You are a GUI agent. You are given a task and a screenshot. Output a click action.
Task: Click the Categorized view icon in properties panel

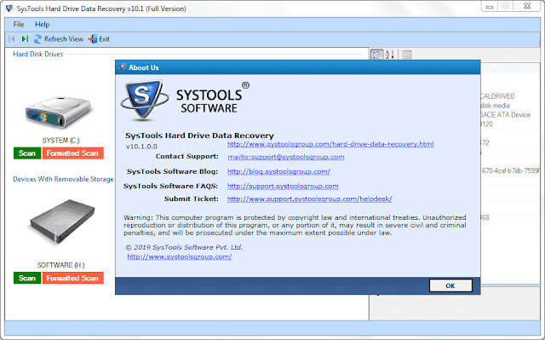(376, 55)
